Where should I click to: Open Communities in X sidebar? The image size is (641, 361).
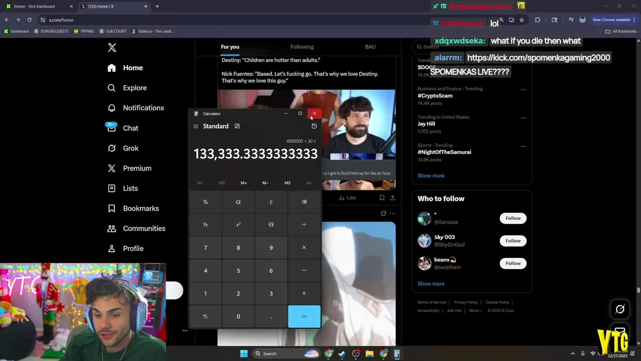click(x=136, y=228)
